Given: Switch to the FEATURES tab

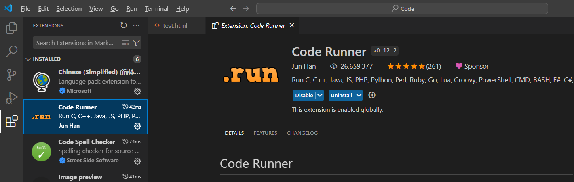Looking at the screenshot, I should click(265, 133).
